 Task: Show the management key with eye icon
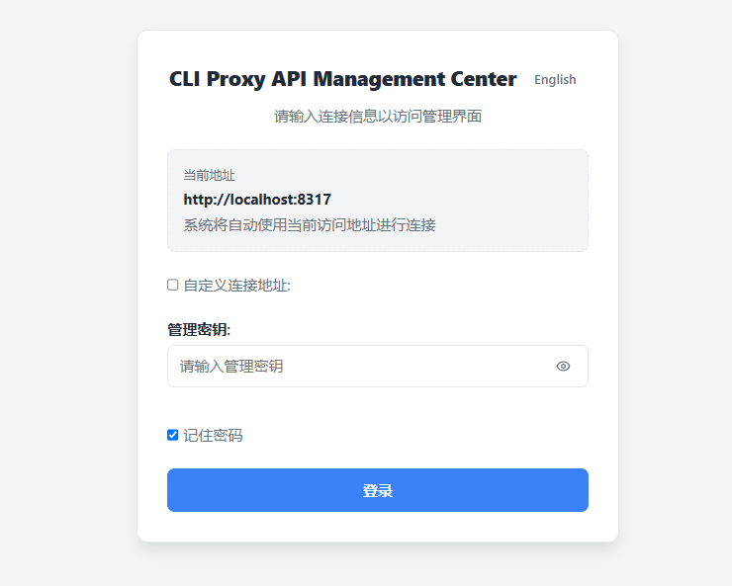[x=563, y=366]
